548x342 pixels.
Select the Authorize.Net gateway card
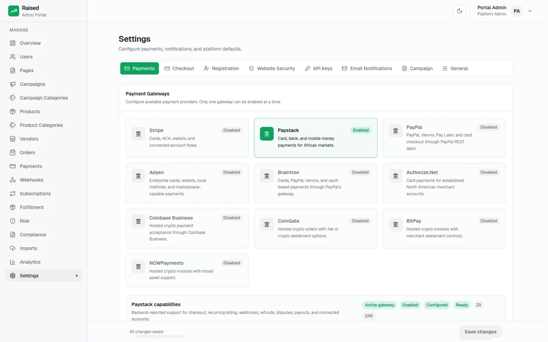pyautogui.click(x=444, y=183)
